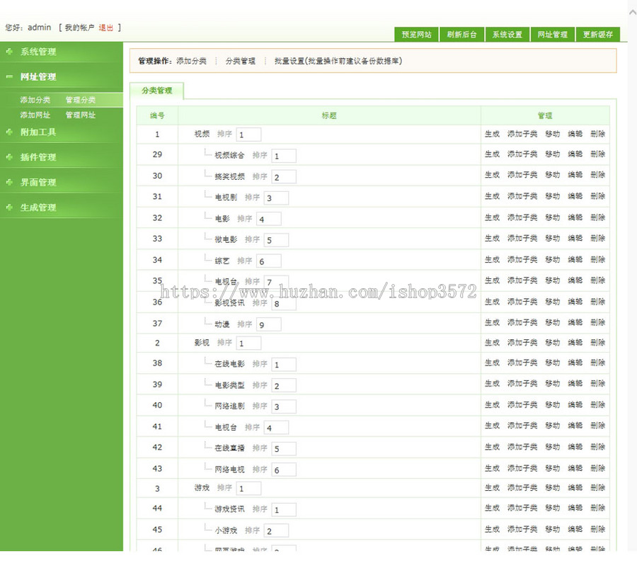
Task: Click the 刷新后台 top button
Action: 461,35
